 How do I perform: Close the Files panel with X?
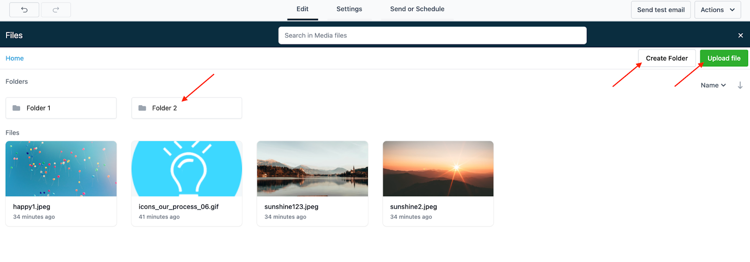(740, 36)
